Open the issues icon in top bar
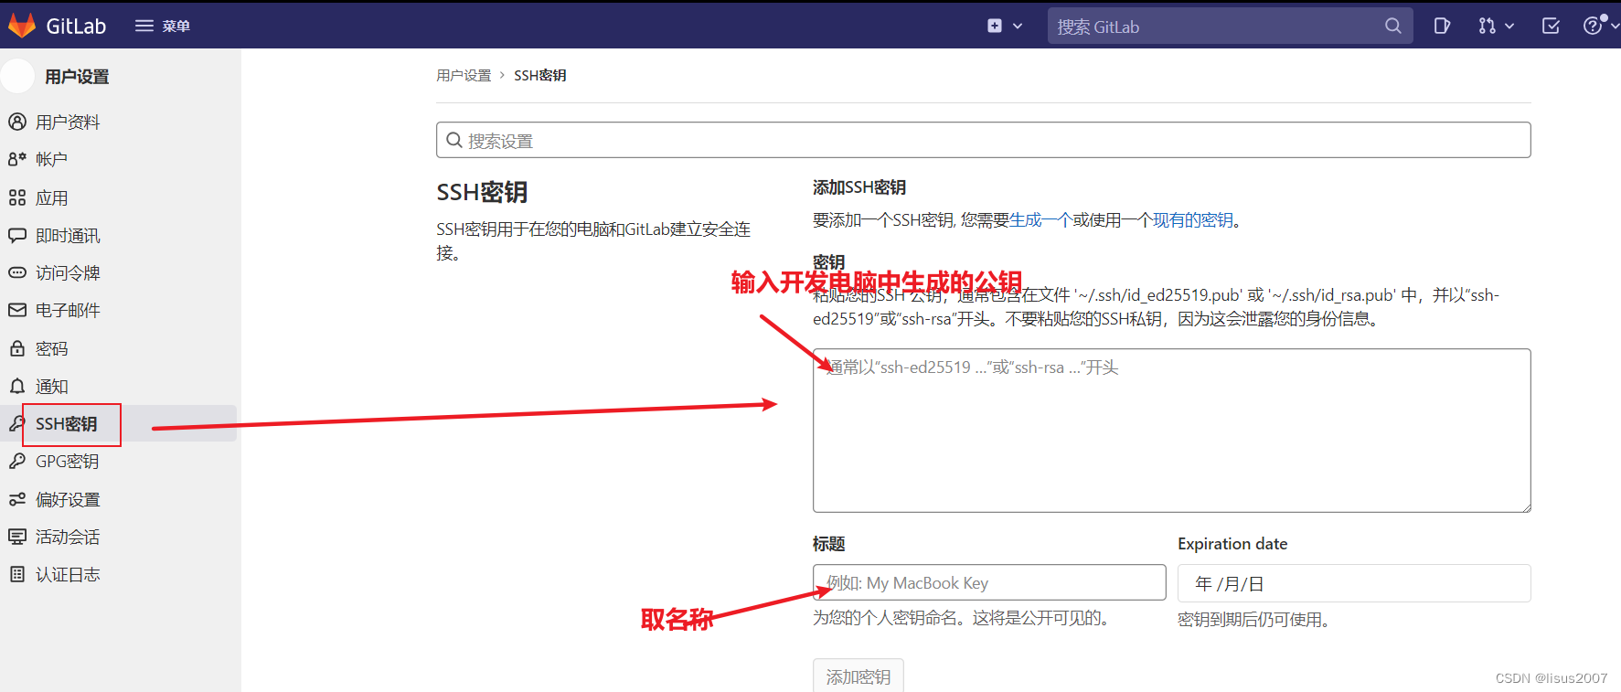 (x=1442, y=26)
